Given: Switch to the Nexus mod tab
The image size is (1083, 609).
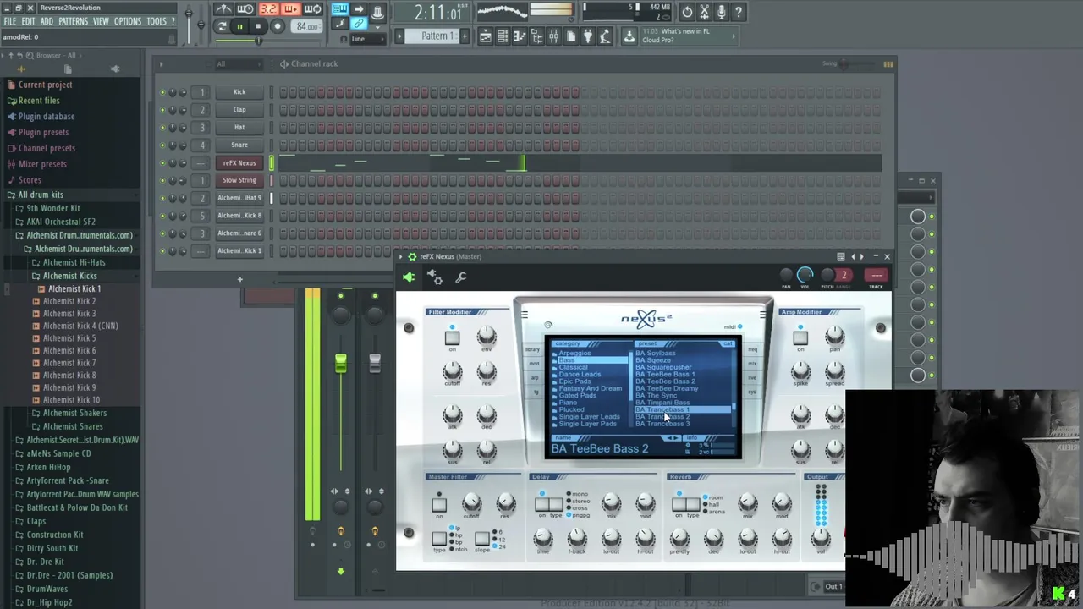Looking at the screenshot, I should click(533, 364).
